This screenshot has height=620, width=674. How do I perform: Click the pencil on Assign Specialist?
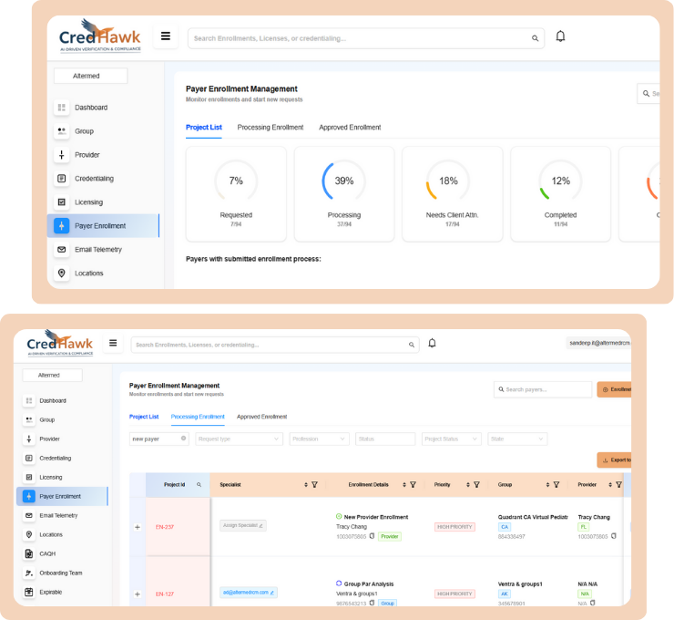coord(260,525)
